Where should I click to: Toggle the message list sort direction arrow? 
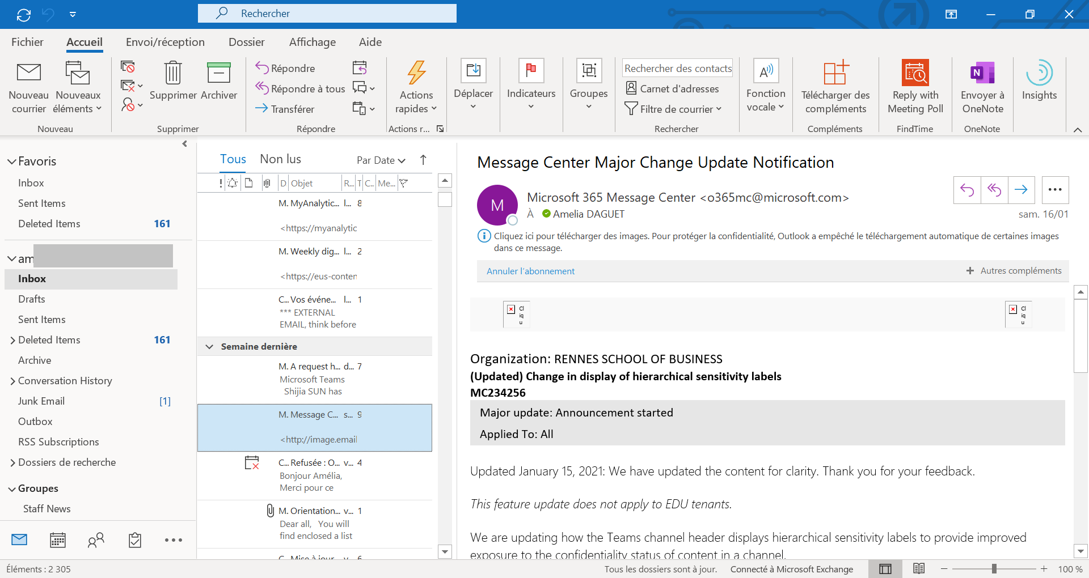point(423,160)
